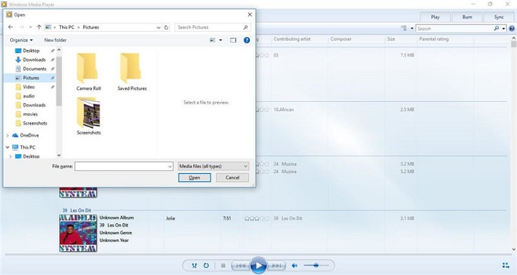Go back in Open dialog
The image size is (517, 275).
[10, 27]
